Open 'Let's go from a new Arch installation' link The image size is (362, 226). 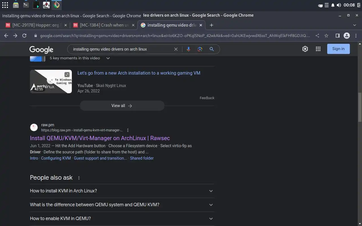click(x=139, y=73)
